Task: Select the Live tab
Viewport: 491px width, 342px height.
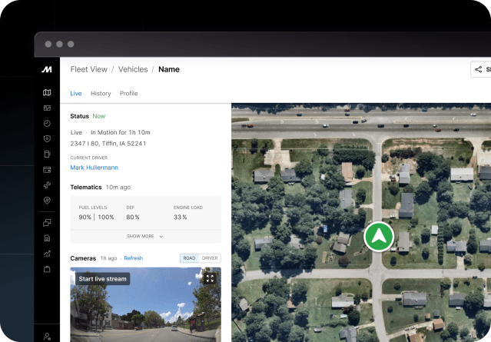Action: 75,94
